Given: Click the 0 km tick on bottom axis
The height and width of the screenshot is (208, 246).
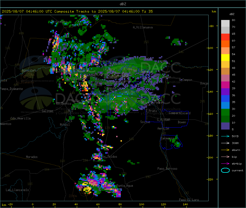Looking at the screenshot, I should click(x=33, y=204).
